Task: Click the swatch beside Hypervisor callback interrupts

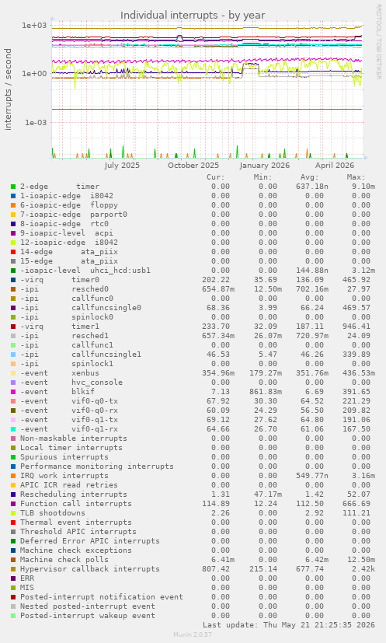Action: (13, 569)
